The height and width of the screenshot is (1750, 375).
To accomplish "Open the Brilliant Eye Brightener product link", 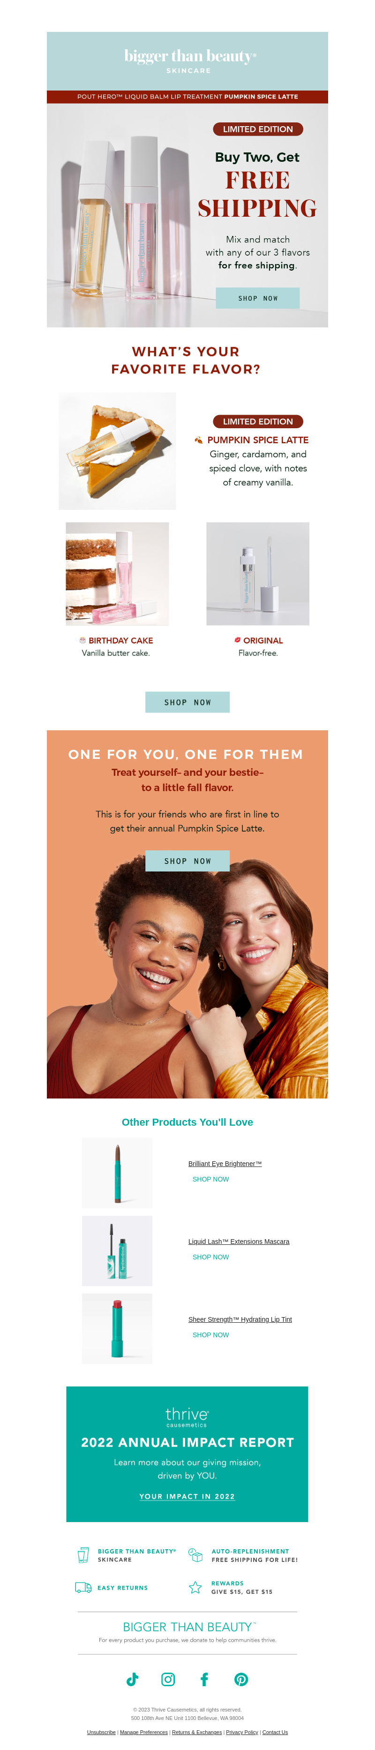I will click(225, 1163).
